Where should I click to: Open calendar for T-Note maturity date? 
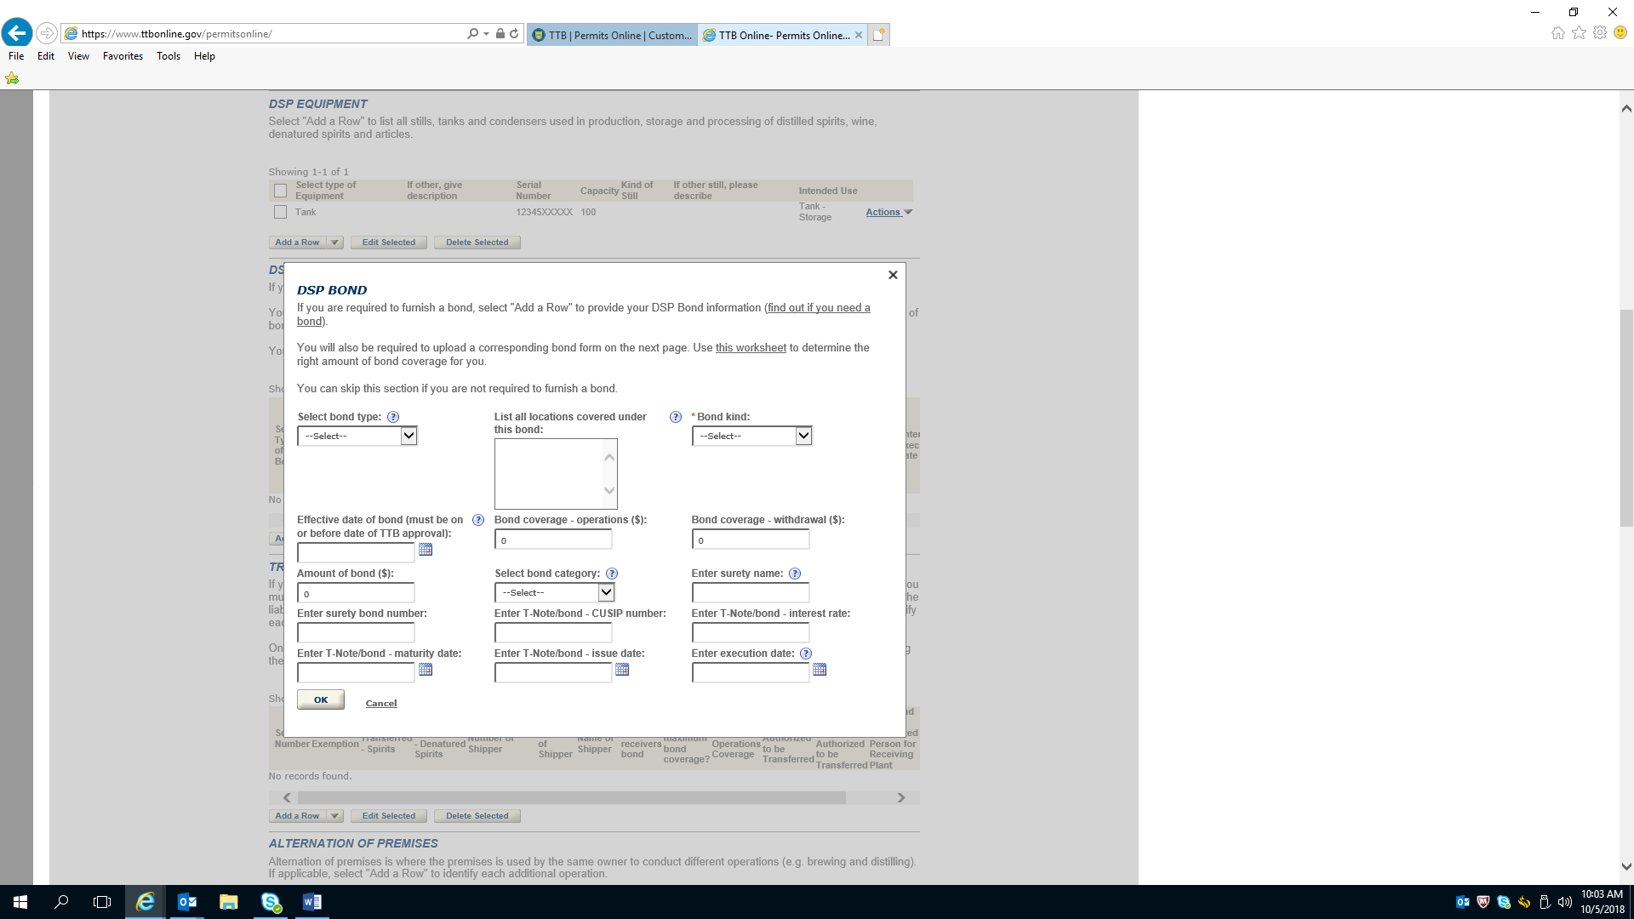click(x=426, y=671)
